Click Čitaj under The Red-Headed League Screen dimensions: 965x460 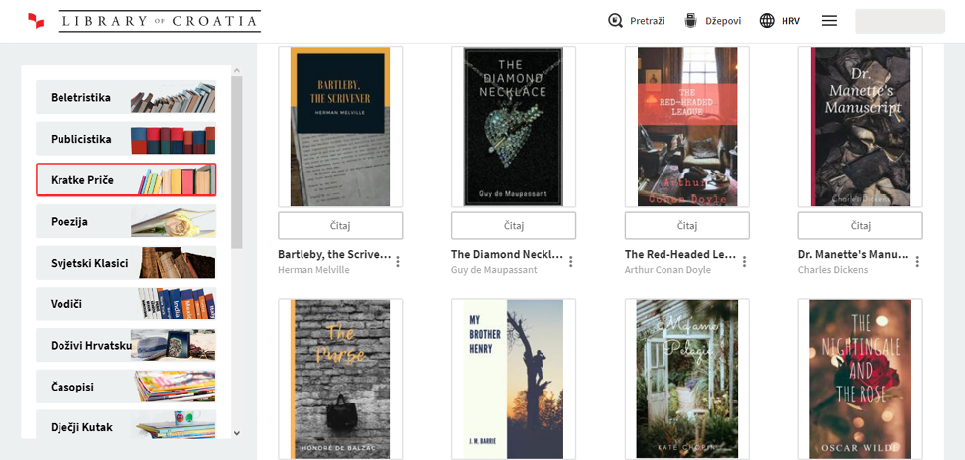(x=686, y=225)
